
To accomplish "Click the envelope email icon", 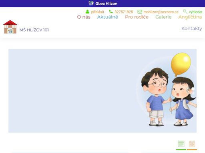I will (x=140, y=12).
